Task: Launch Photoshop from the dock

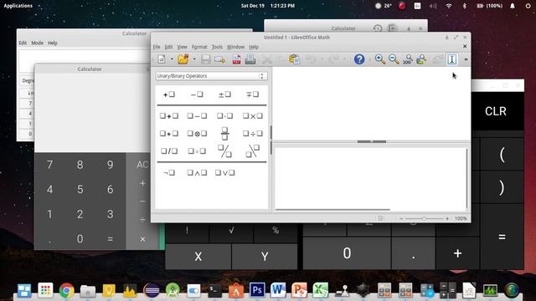Action: coord(257,290)
